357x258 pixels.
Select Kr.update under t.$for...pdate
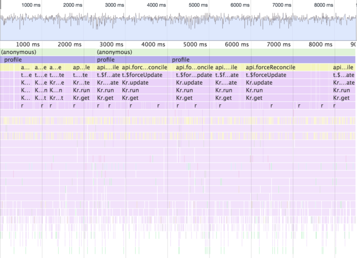(x=195, y=82)
